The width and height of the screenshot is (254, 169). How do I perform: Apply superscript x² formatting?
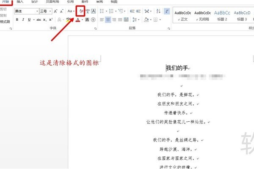point(51,20)
